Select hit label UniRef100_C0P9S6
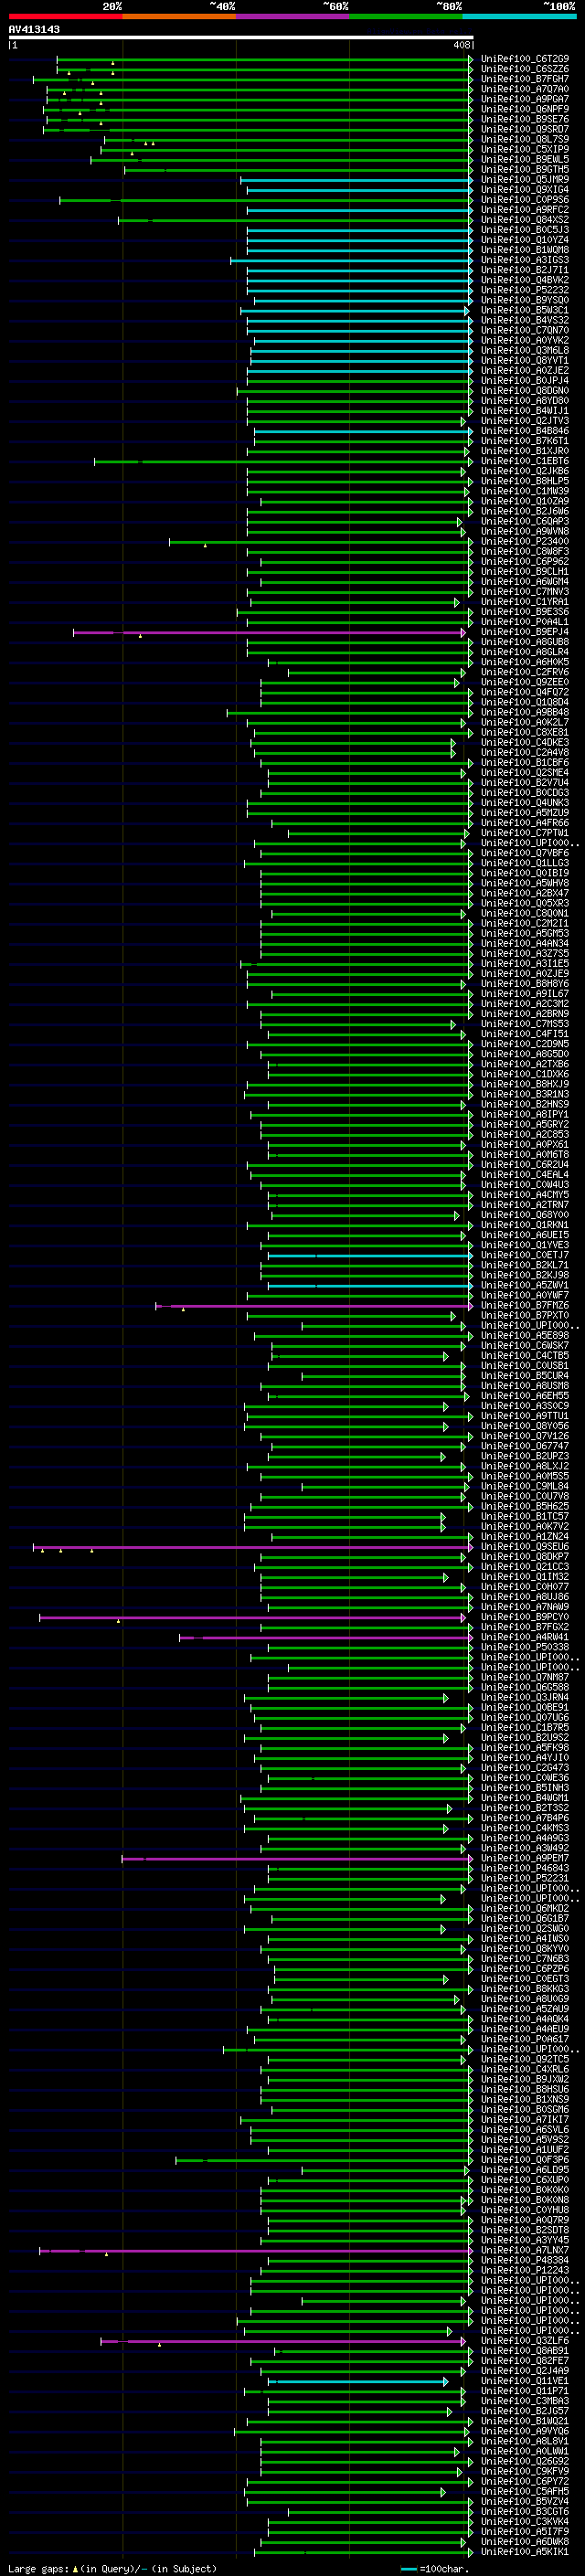 [524, 200]
